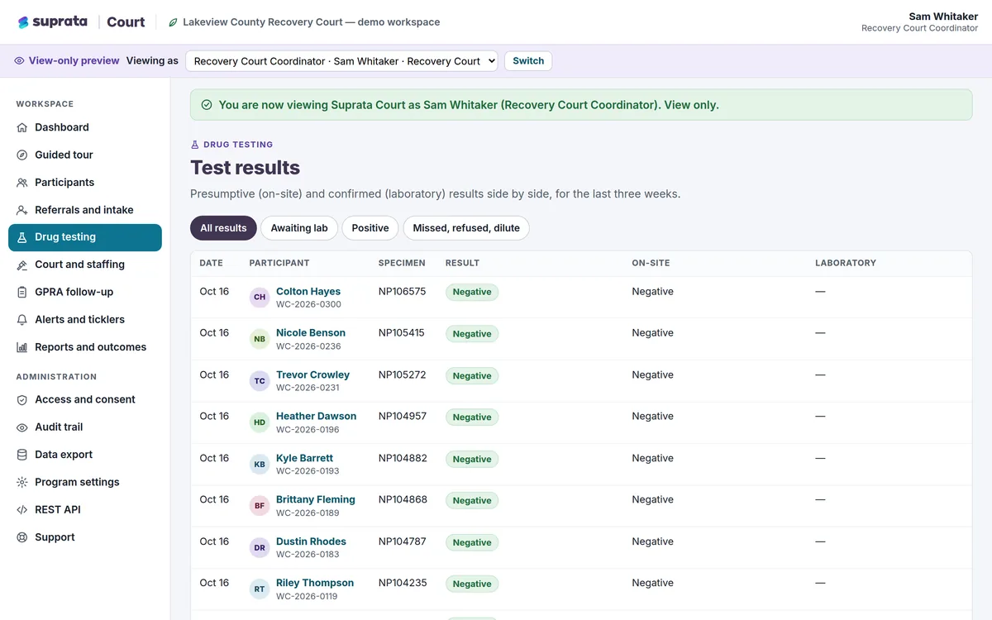
Task: Open Colton Hayes participant link
Action: point(308,291)
